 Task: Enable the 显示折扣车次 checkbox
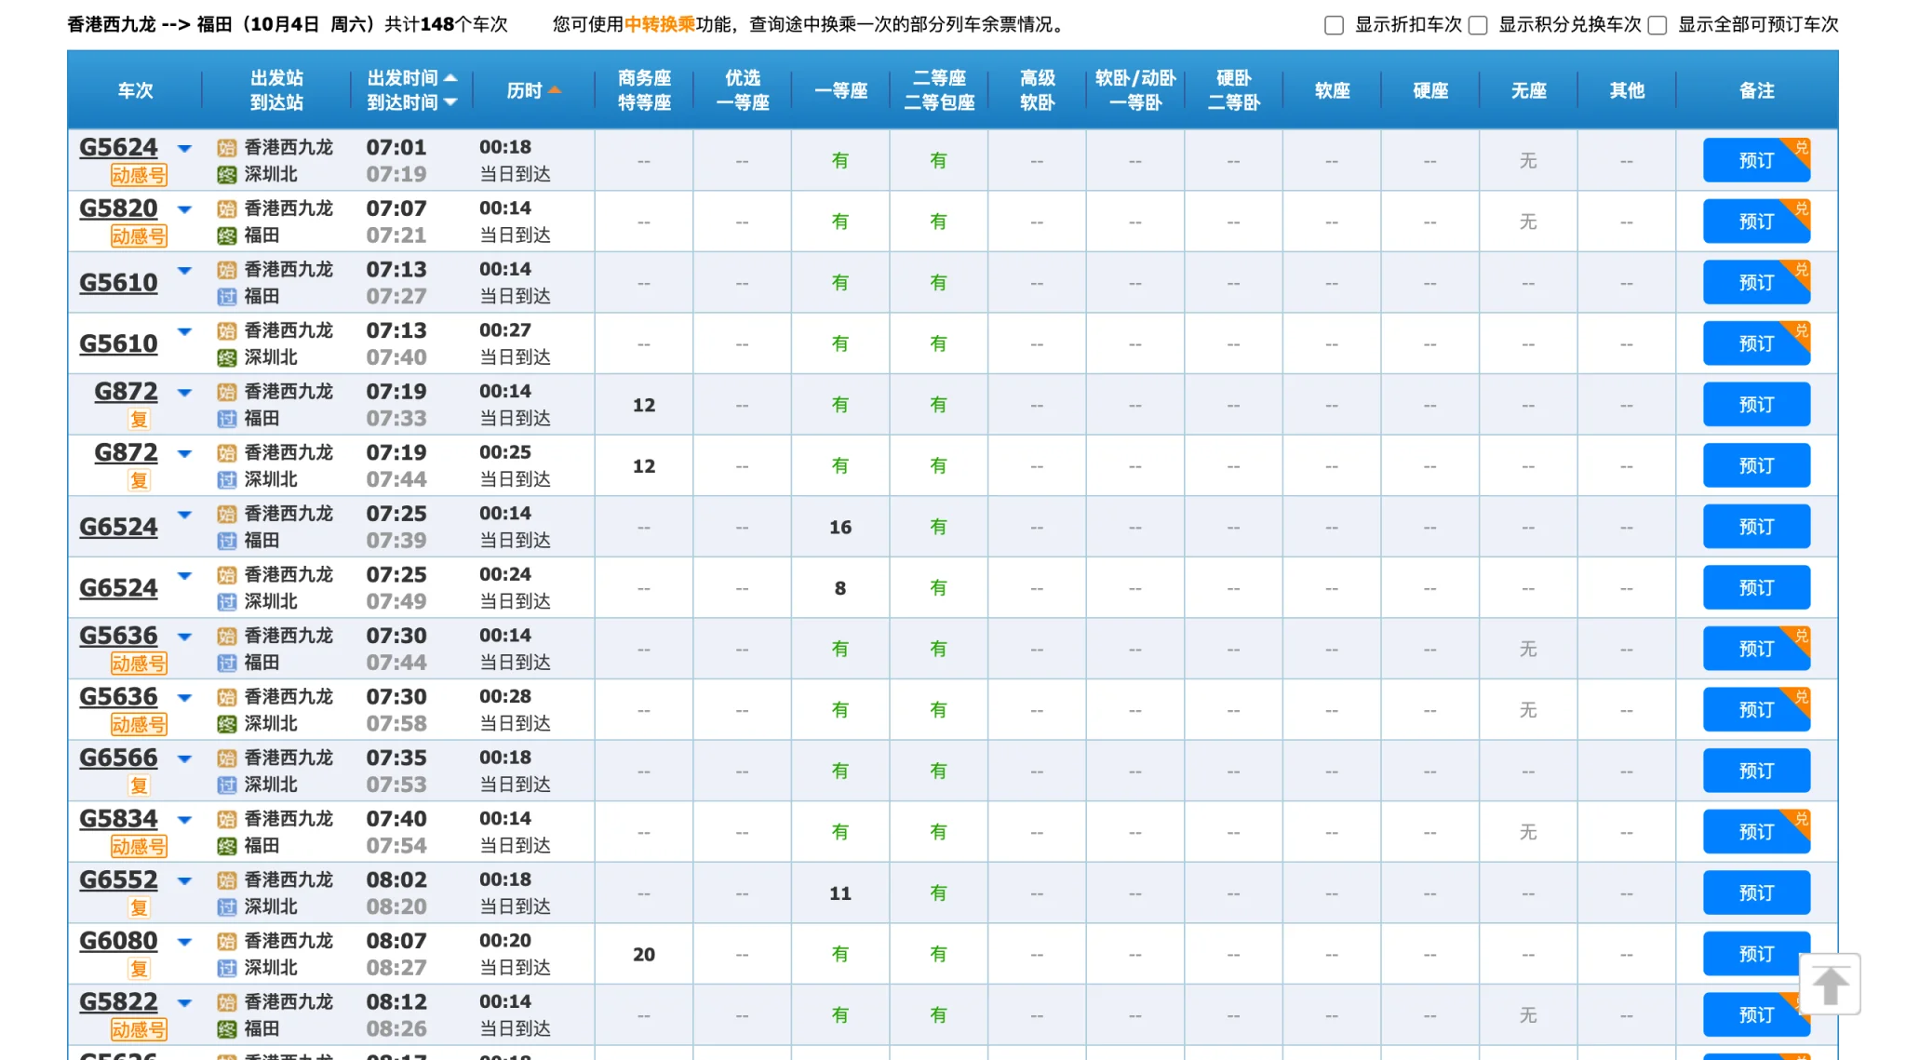(x=1334, y=25)
